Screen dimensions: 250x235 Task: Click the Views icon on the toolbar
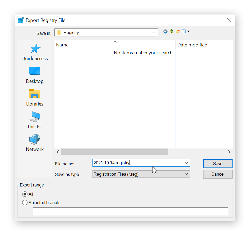184,31
